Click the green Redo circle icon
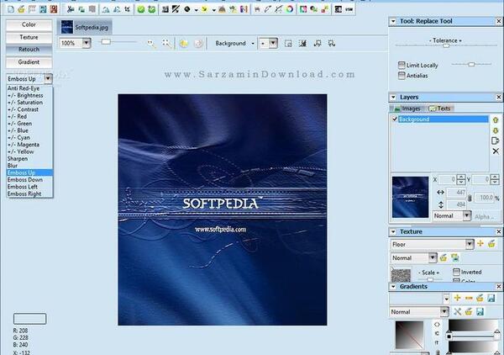The width and height of the screenshot is (504, 355). click(x=151, y=9)
